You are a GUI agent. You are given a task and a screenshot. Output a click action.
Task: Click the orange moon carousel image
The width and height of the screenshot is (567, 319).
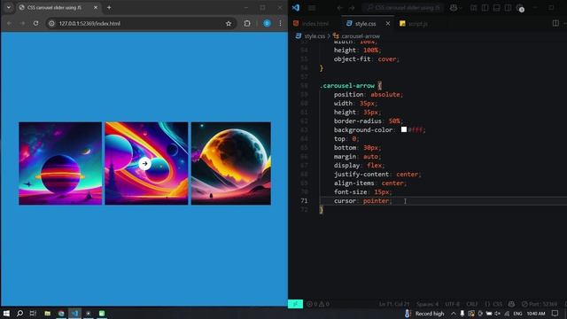[x=231, y=163]
